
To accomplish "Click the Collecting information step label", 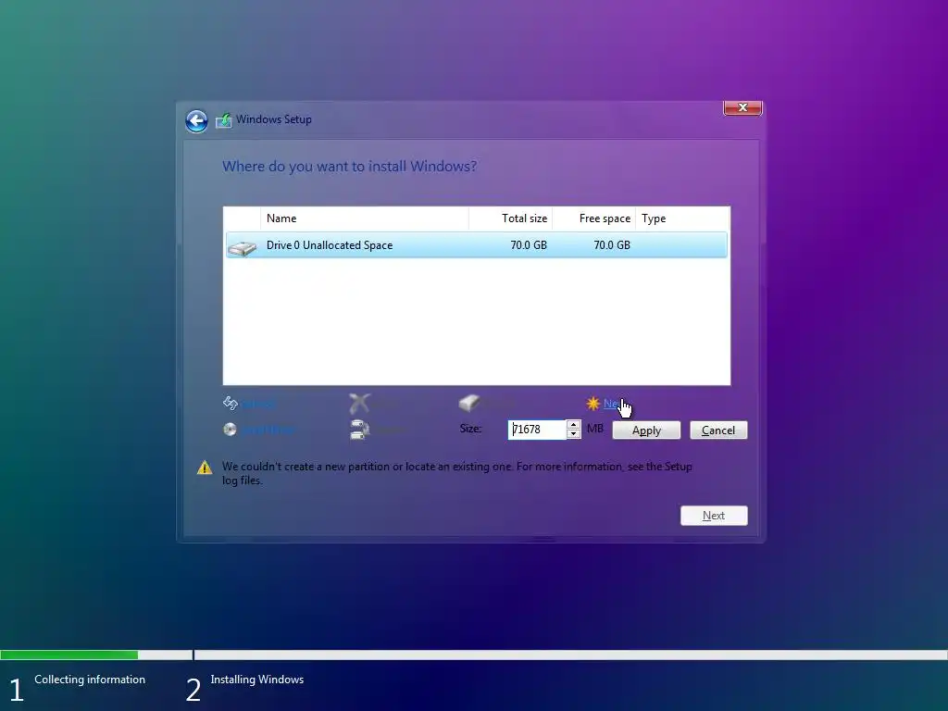I will [90, 680].
